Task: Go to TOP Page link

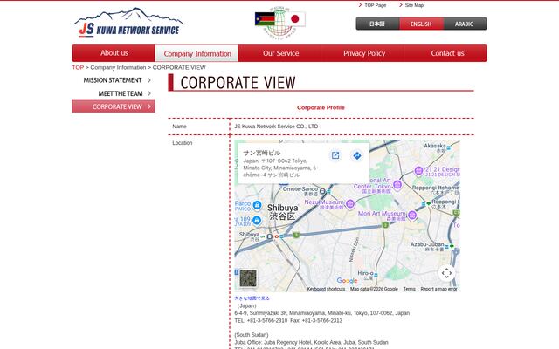Action: pos(375,5)
